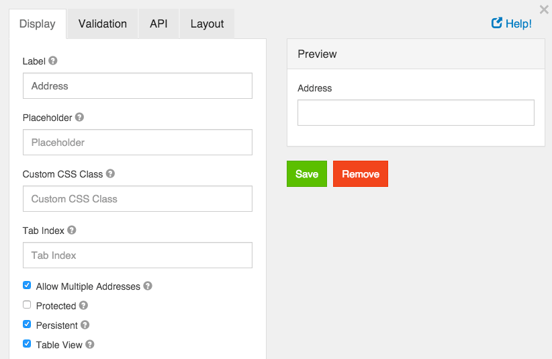
Task: Click the Custom CSS Class help icon
Action: pos(110,173)
